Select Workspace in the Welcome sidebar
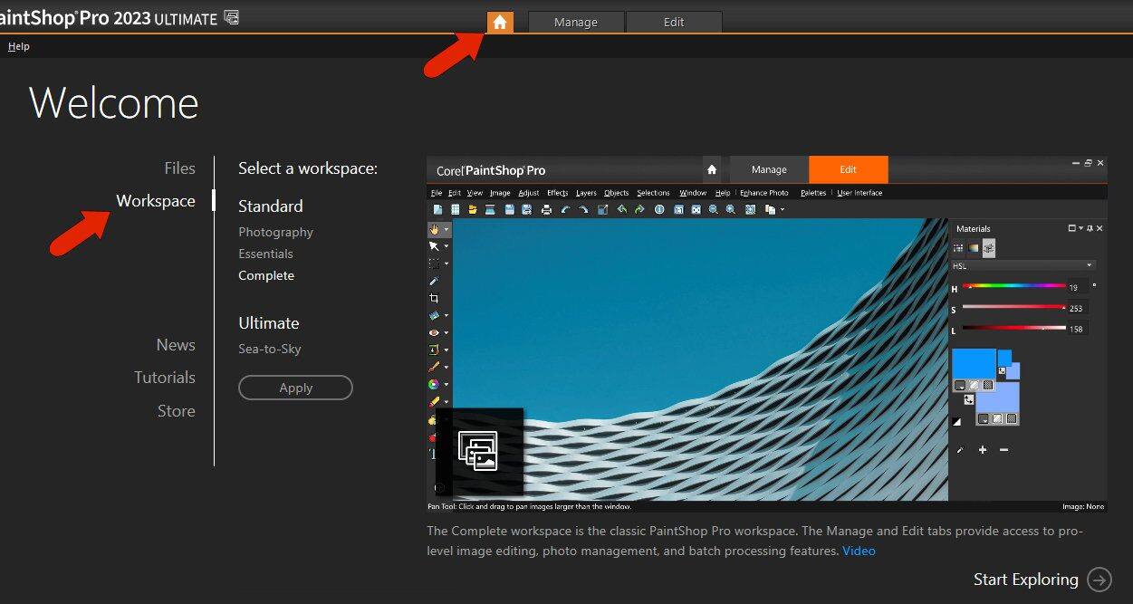The image size is (1133, 604). (x=156, y=201)
